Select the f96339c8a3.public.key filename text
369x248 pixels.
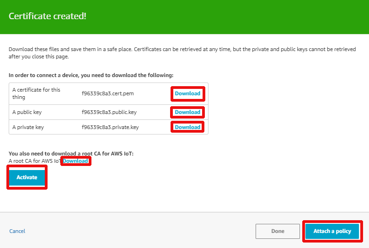coord(109,112)
